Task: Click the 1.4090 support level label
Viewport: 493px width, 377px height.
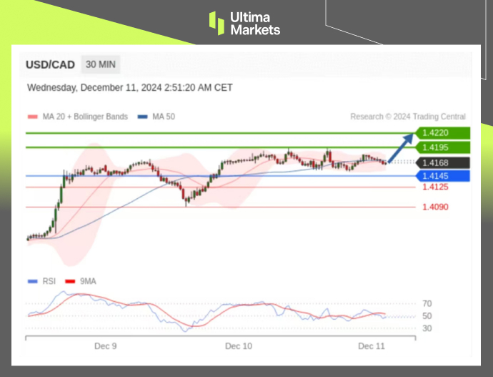Action: click(x=435, y=207)
